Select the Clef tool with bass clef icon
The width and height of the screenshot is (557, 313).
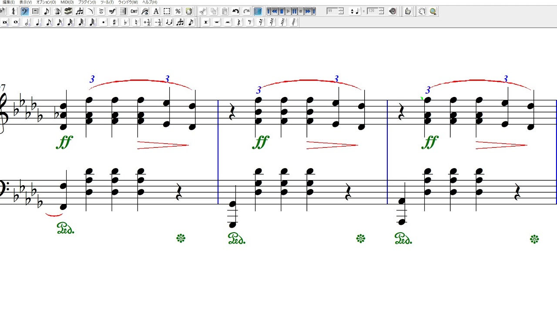point(24,11)
